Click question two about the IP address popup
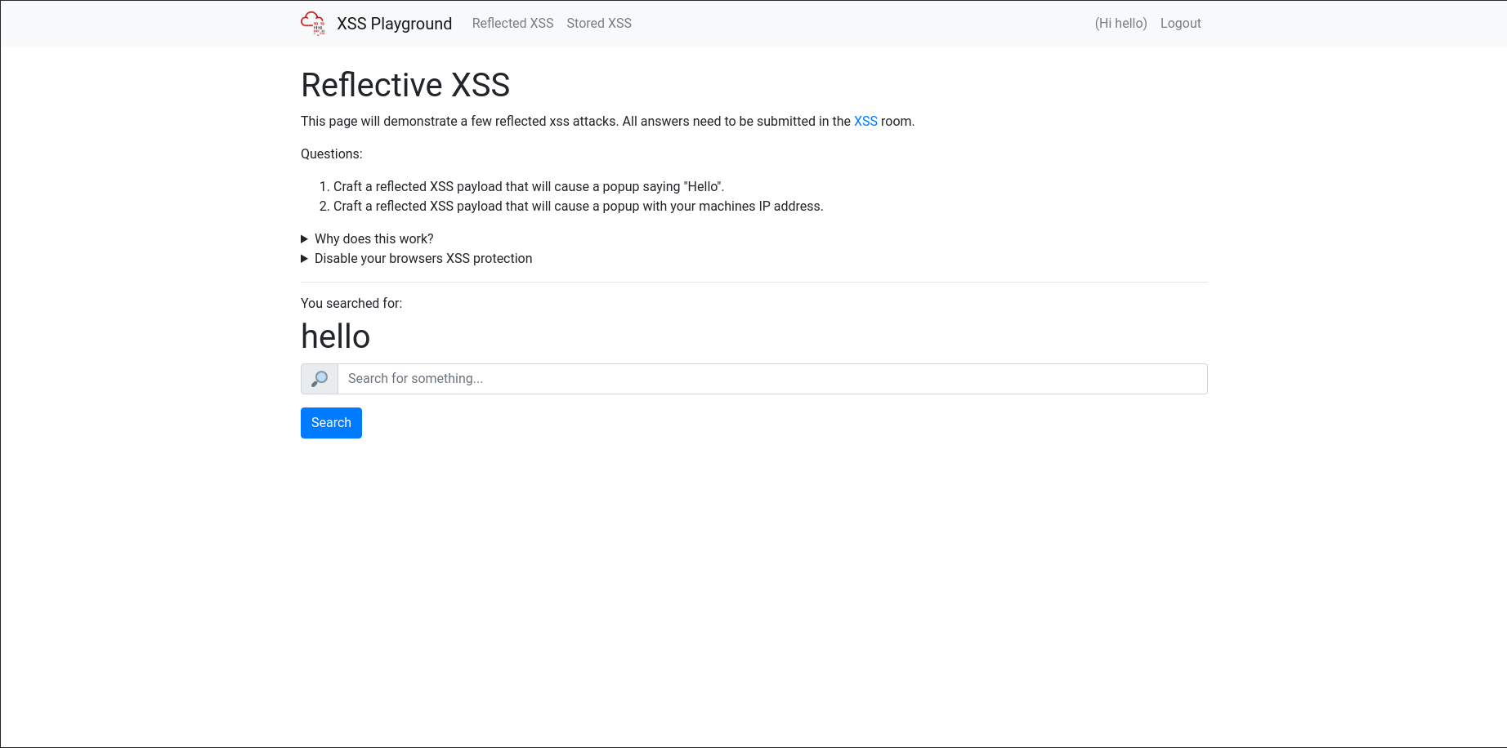The height and width of the screenshot is (748, 1507). coord(578,206)
